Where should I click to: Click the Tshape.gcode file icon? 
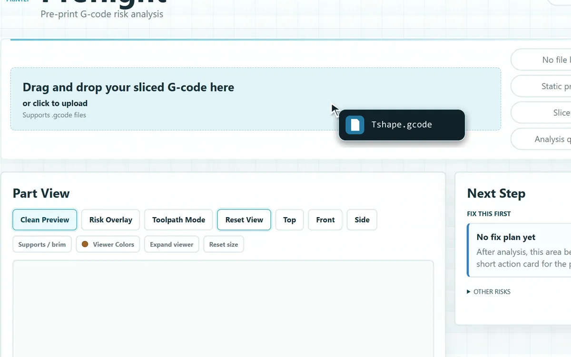click(x=355, y=125)
